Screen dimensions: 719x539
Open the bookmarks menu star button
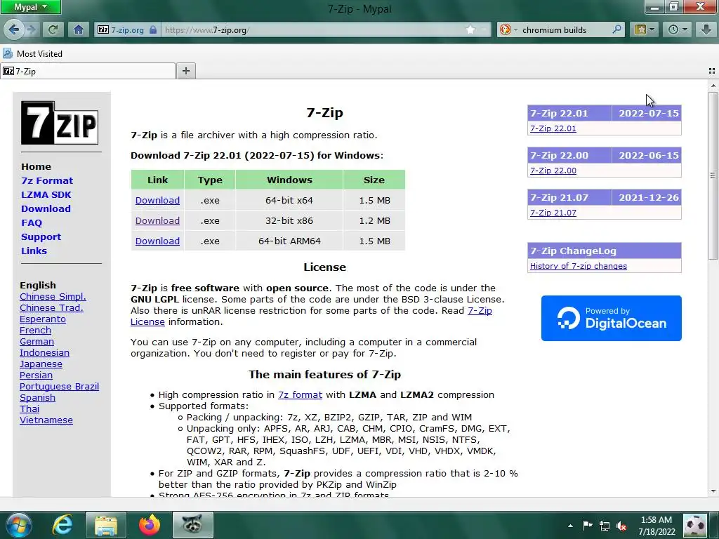pyautogui.click(x=644, y=29)
